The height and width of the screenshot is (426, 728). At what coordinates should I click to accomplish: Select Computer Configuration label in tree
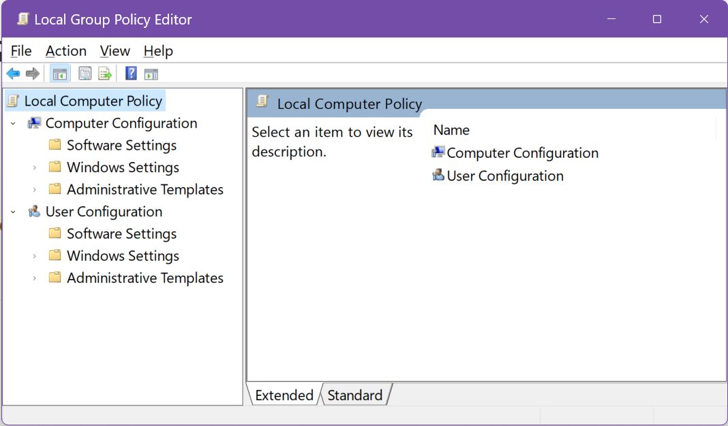[121, 123]
